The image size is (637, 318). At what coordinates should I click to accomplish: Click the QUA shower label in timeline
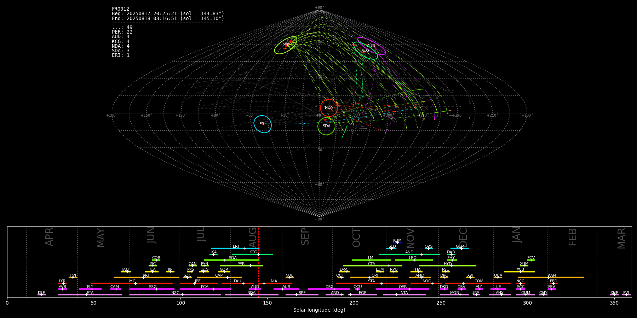tap(498, 276)
